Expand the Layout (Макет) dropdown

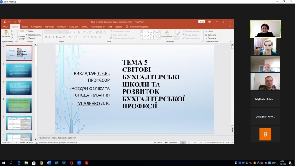click(31, 31)
